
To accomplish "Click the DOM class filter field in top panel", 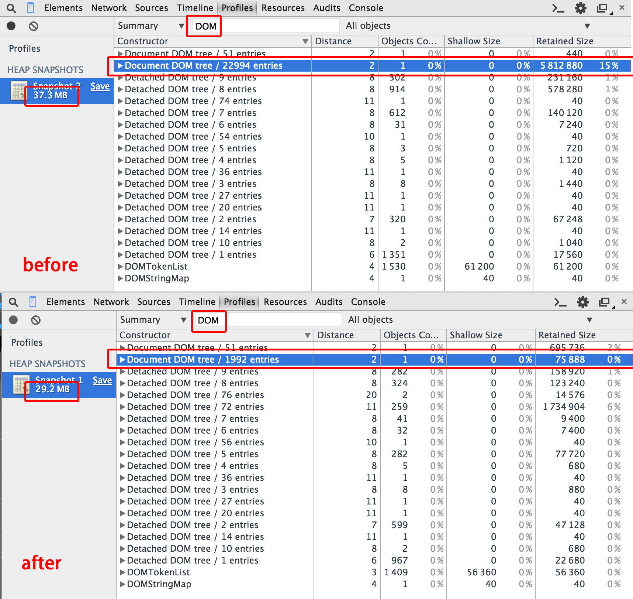I will [266, 26].
